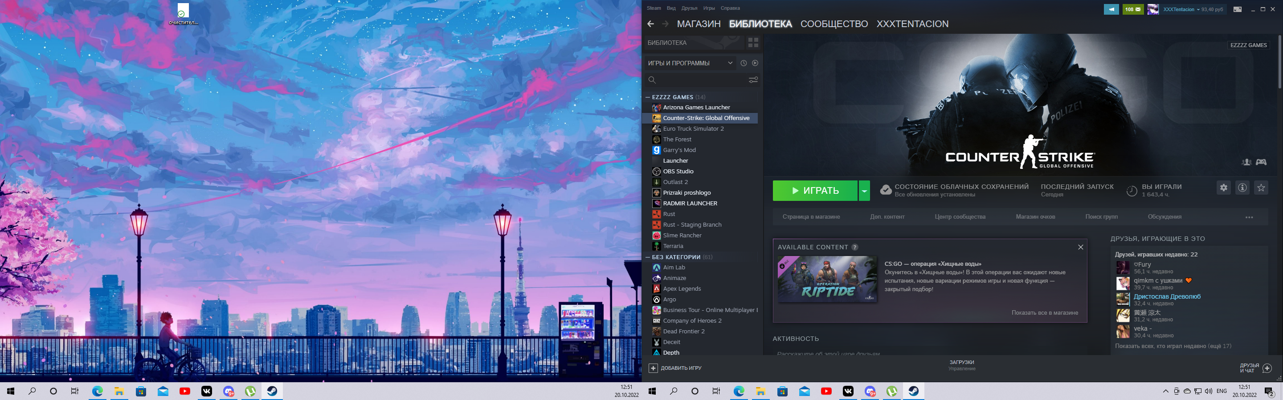Collapse the EZZZZ GAMES category
Image resolution: width=1283 pixels, height=400 pixels.
(x=648, y=97)
